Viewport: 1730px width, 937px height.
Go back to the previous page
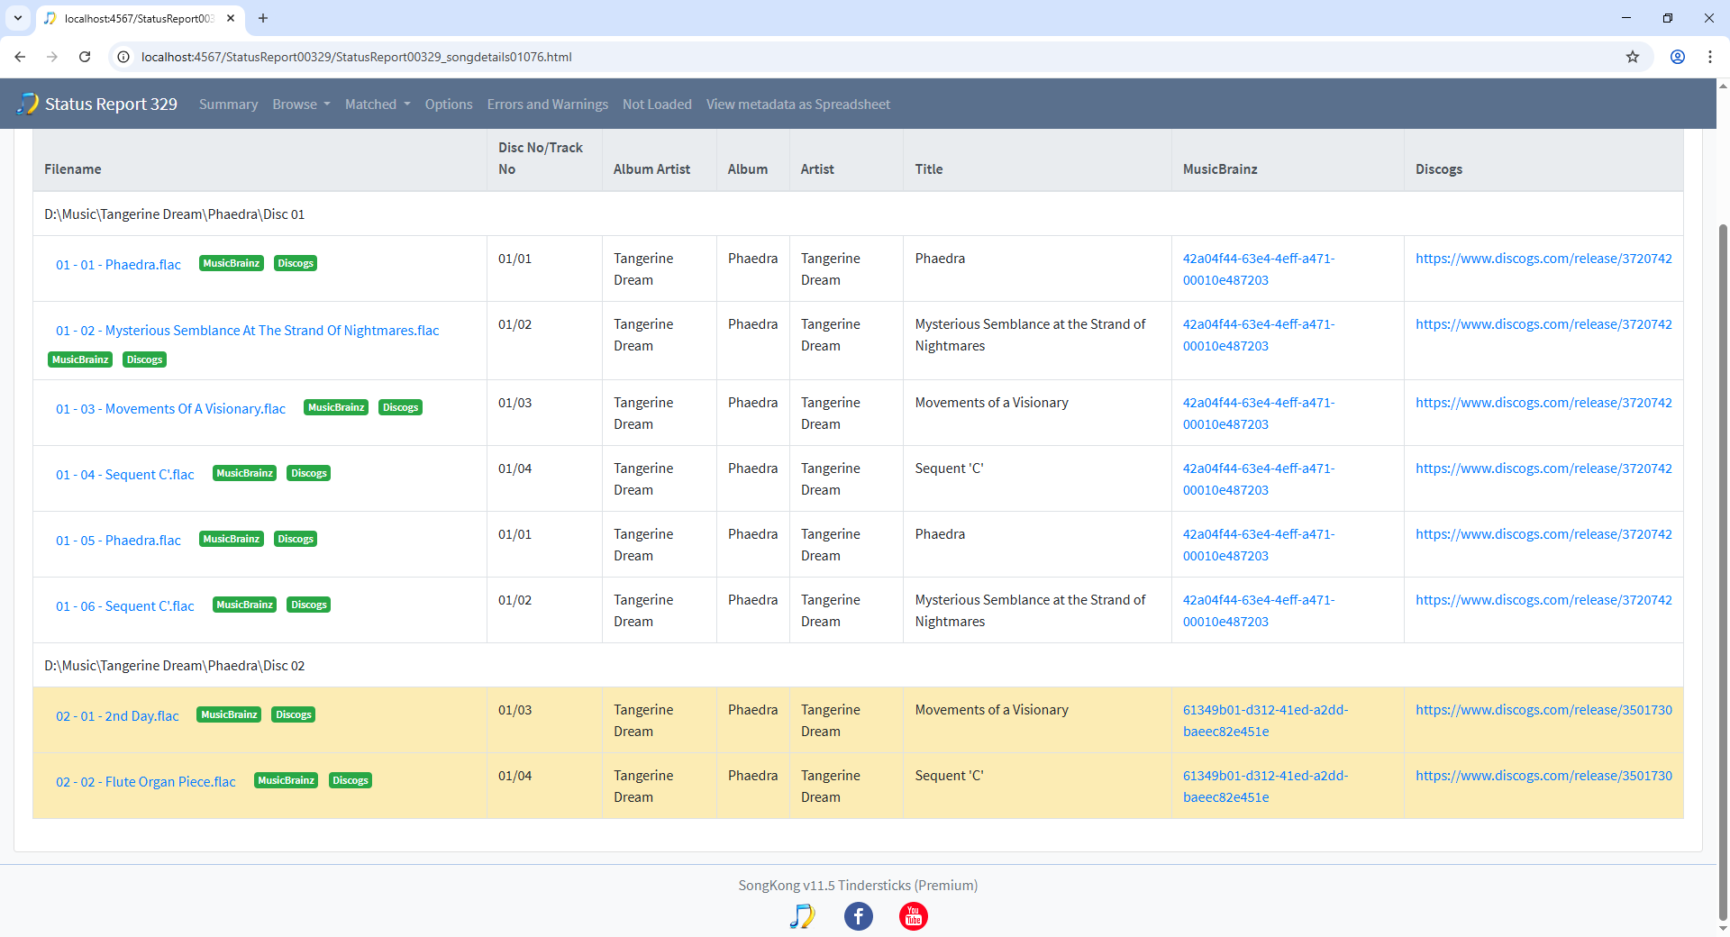pos(20,57)
